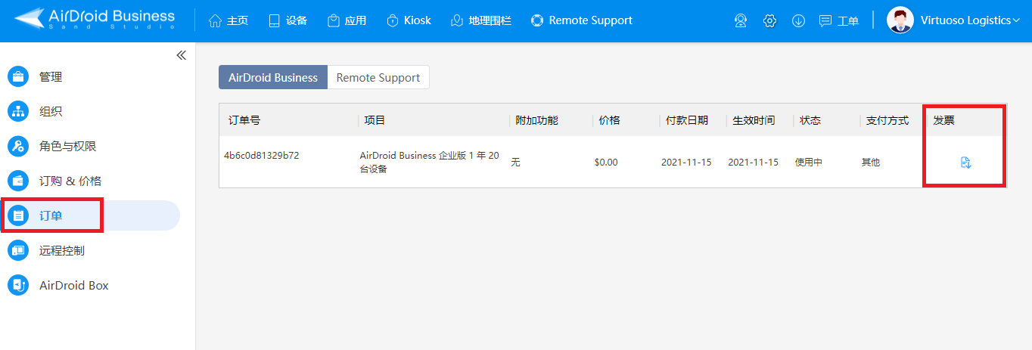Click the AirDroid Business 企业版 item cell

pyautogui.click(x=429, y=162)
